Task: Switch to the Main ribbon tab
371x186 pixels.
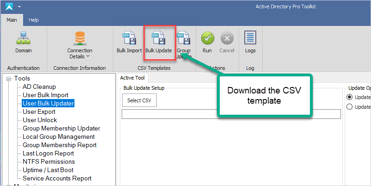Action: click(x=12, y=20)
